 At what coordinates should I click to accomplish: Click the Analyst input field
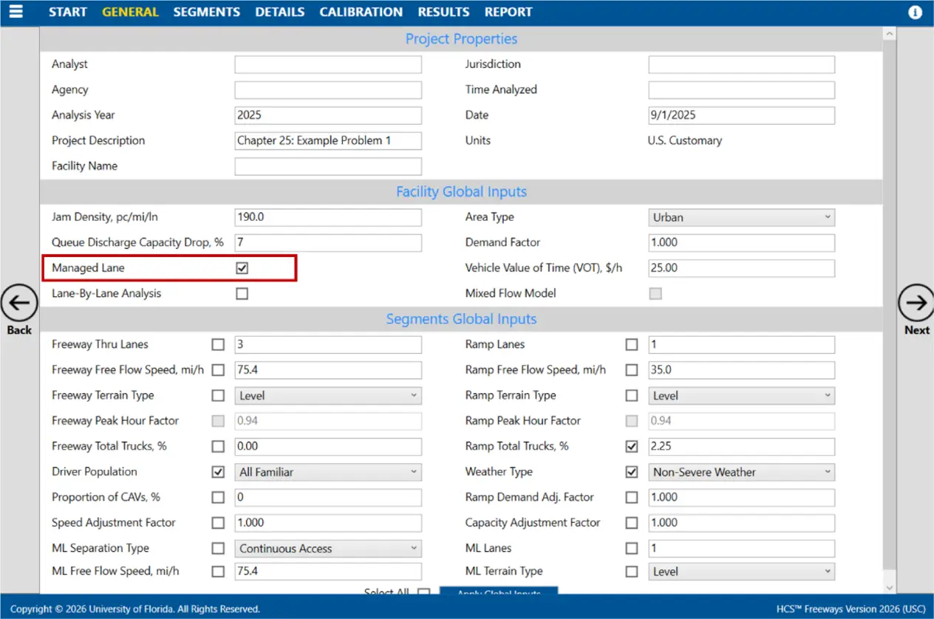point(328,64)
